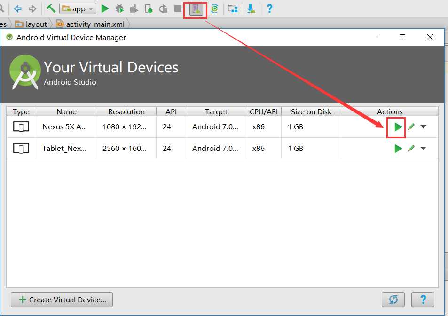448x316 pixels.
Task: Sort by Size on Disk column header
Action: [311, 111]
